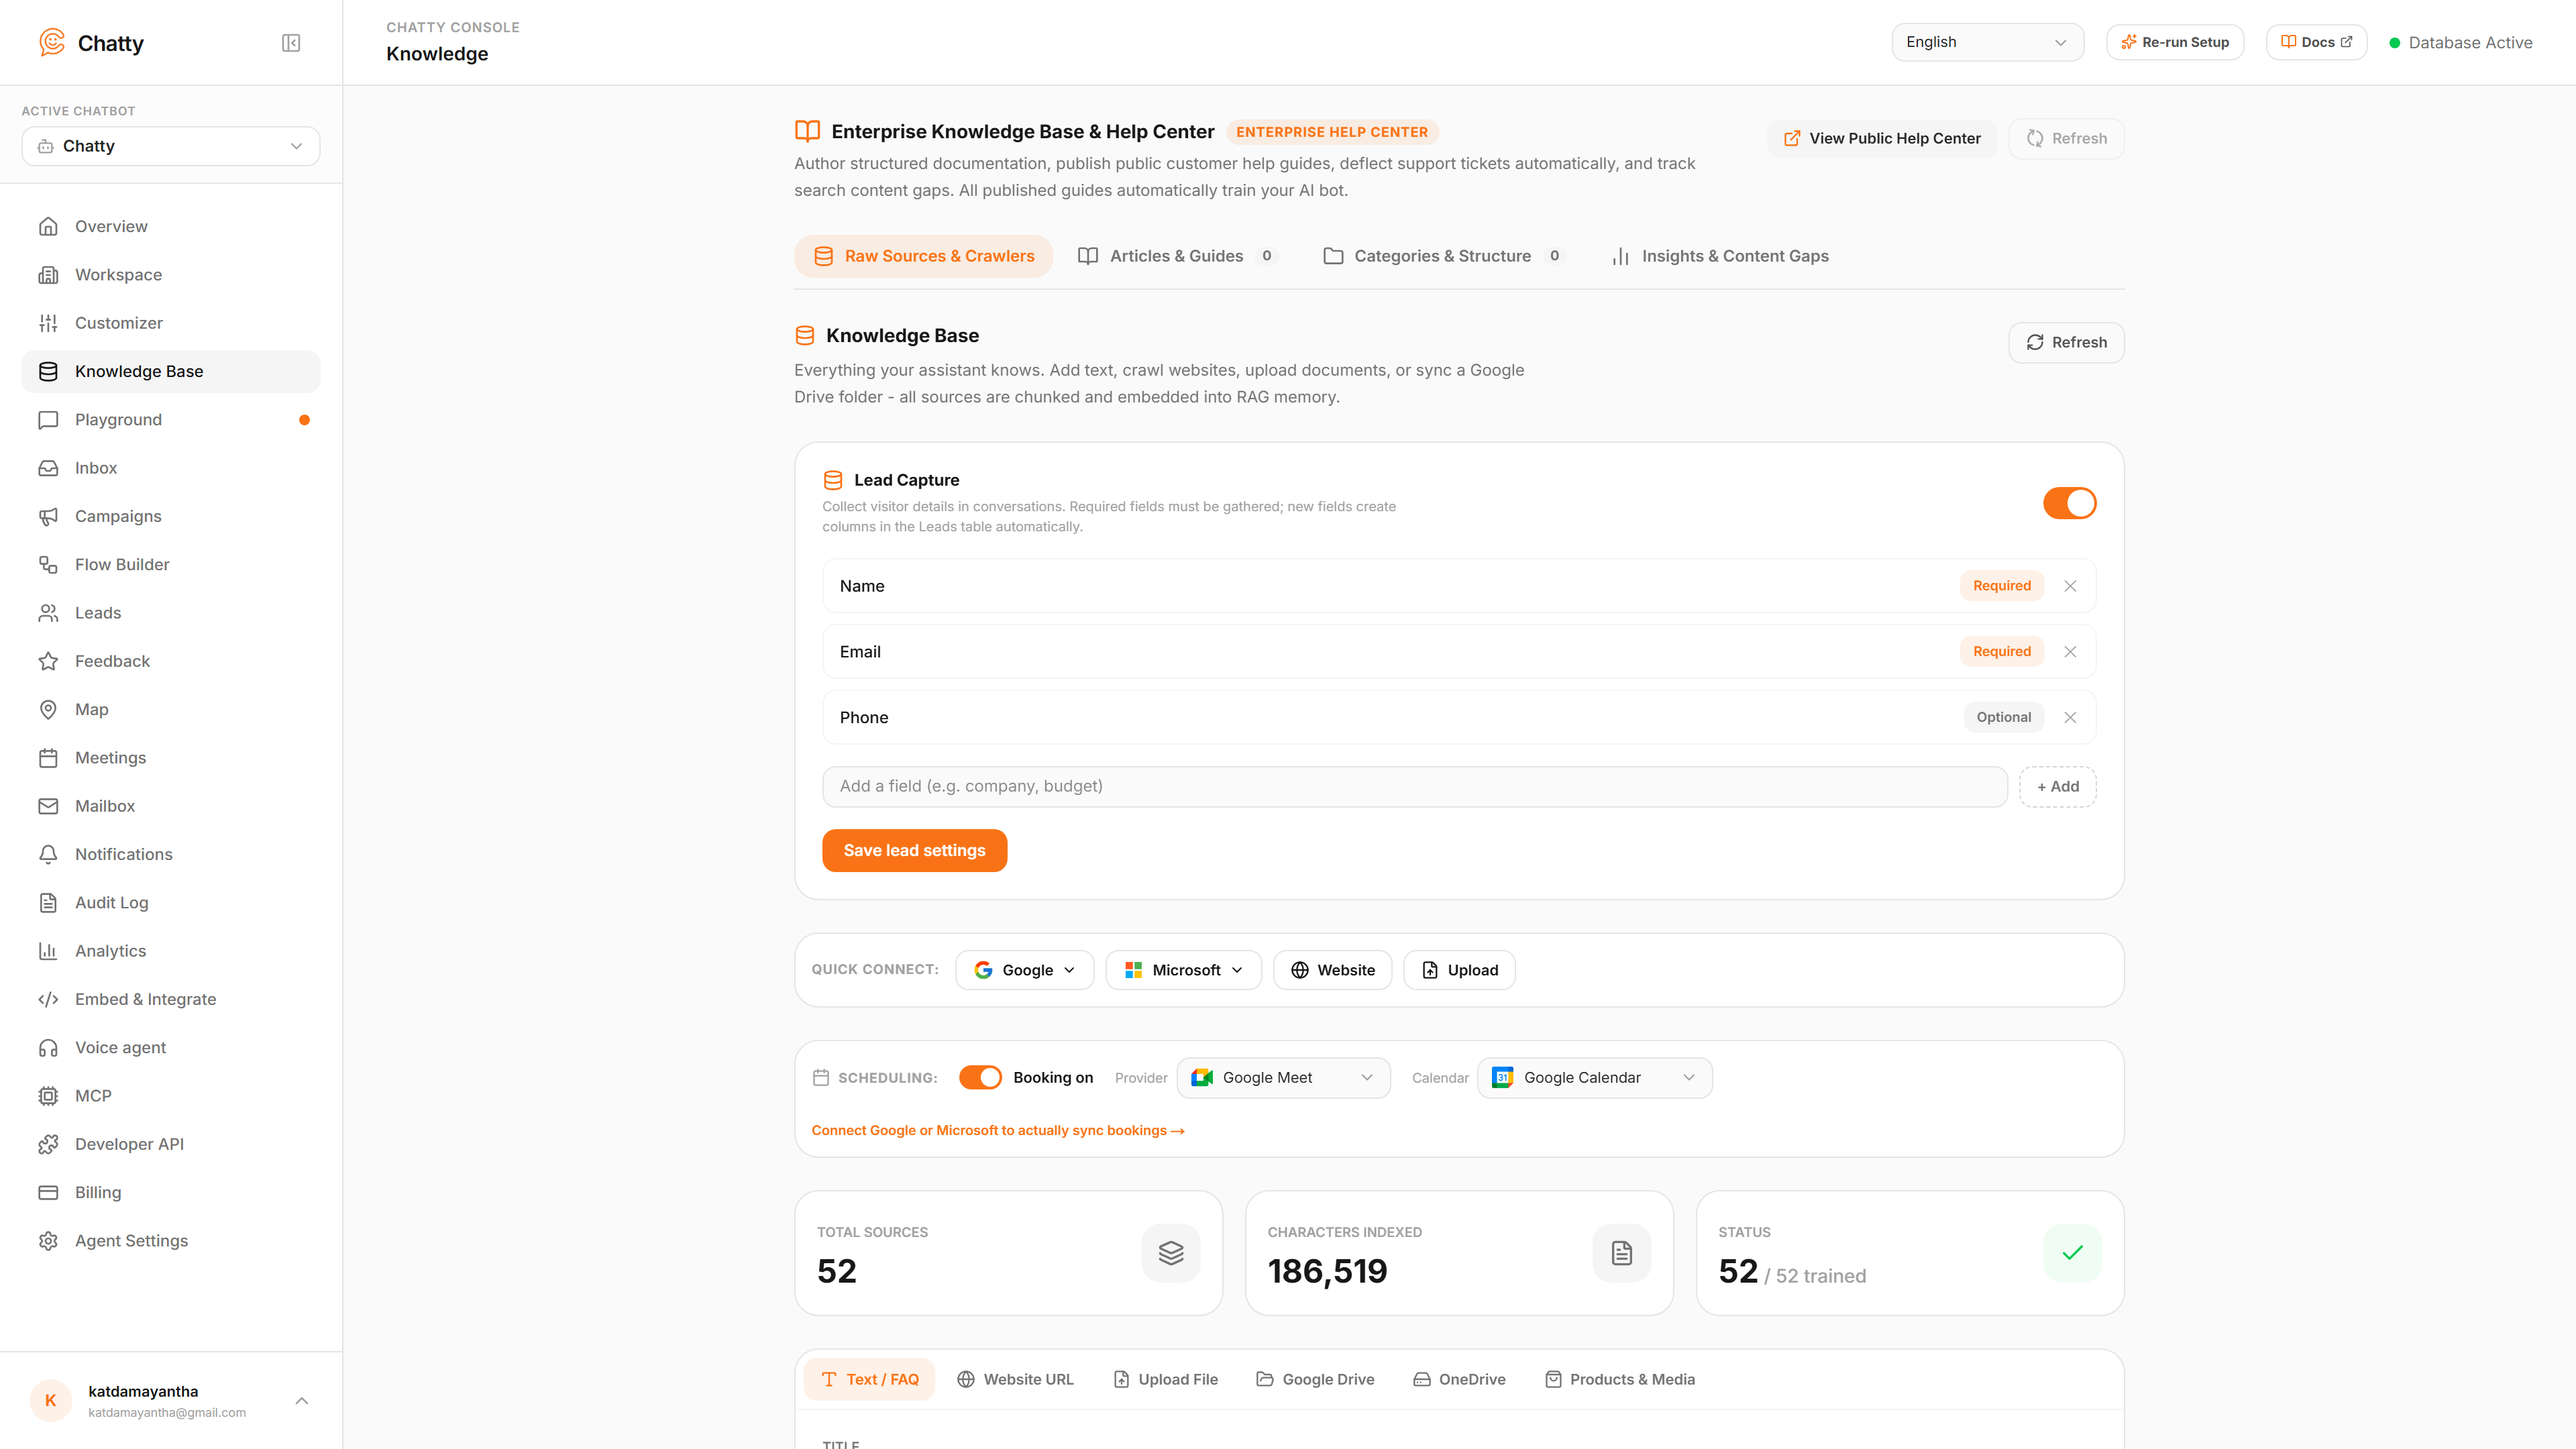Image resolution: width=2576 pixels, height=1449 pixels.
Task: Switch to Articles & Guides tab
Action: [x=1176, y=256]
